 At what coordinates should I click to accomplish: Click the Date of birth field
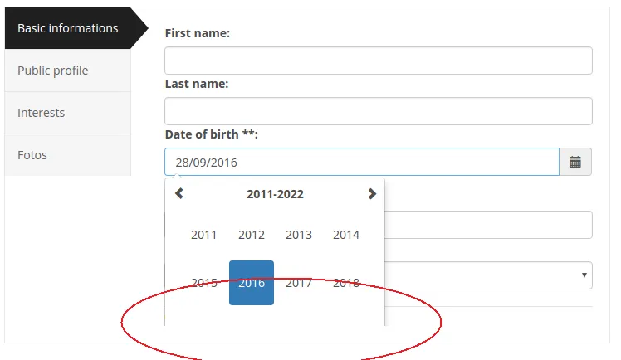click(x=361, y=163)
